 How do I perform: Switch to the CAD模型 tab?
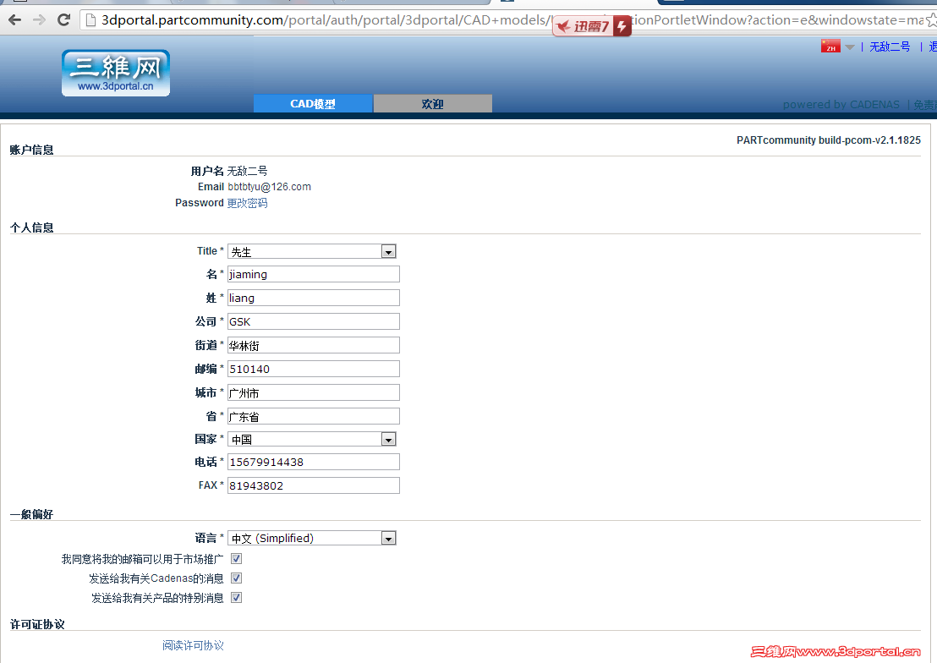(x=313, y=103)
